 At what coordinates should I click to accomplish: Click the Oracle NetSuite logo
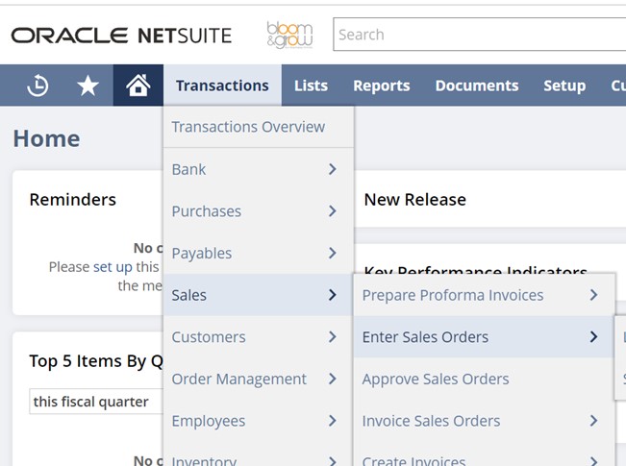click(121, 36)
